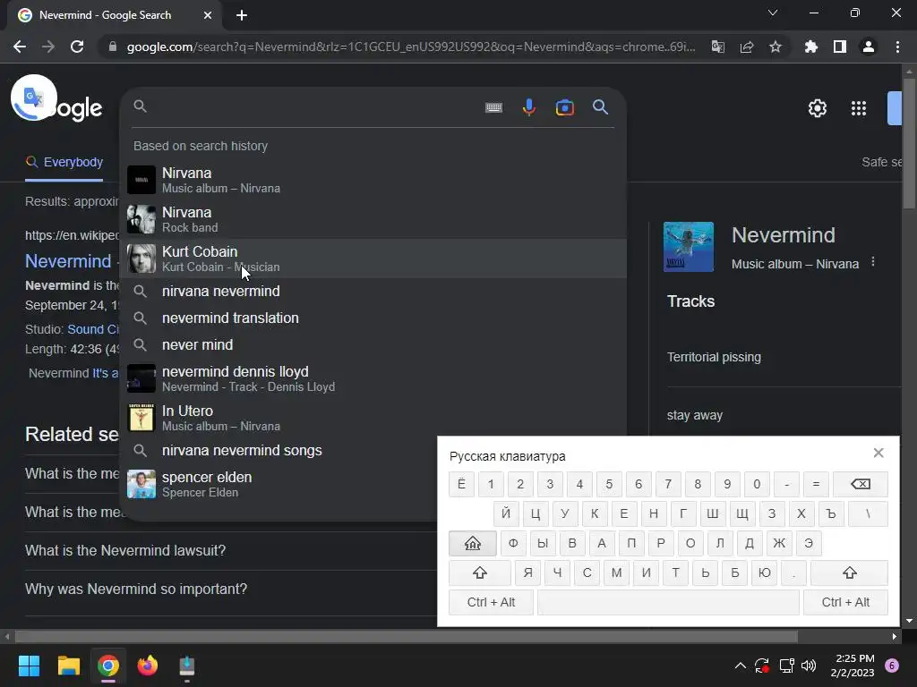Click Chrome icon in taskbar
This screenshot has width=917, height=687.
tap(108, 666)
